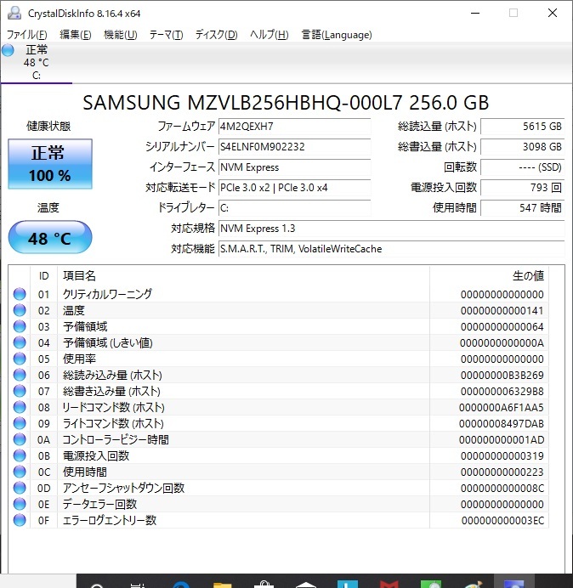Select the データエラー回数 attribute name
The width and height of the screenshot is (573, 588).
[99, 504]
